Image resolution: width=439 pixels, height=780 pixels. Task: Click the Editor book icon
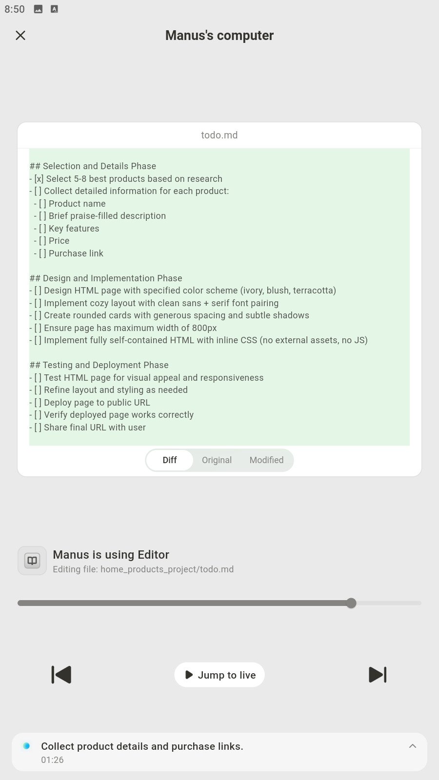pos(32,561)
